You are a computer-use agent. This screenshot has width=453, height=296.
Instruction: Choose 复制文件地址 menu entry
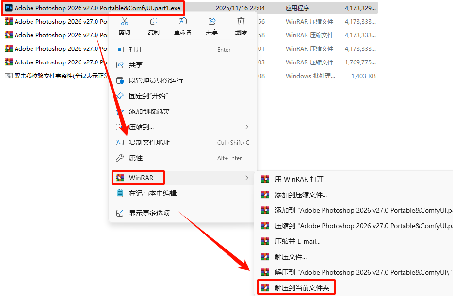(x=182, y=142)
